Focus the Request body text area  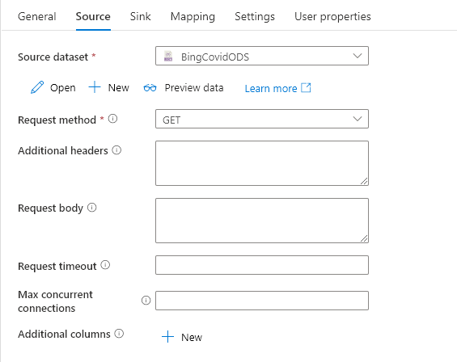[x=262, y=221]
